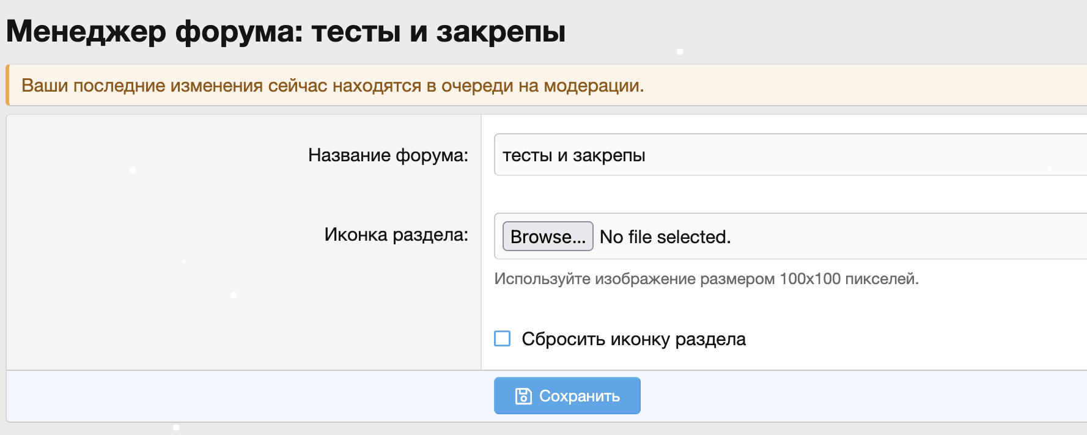The height and width of the screenshot is (435, 1087).
Task: Click the 'Сбросить иконку раздела' label text
Action: [633, 339]
